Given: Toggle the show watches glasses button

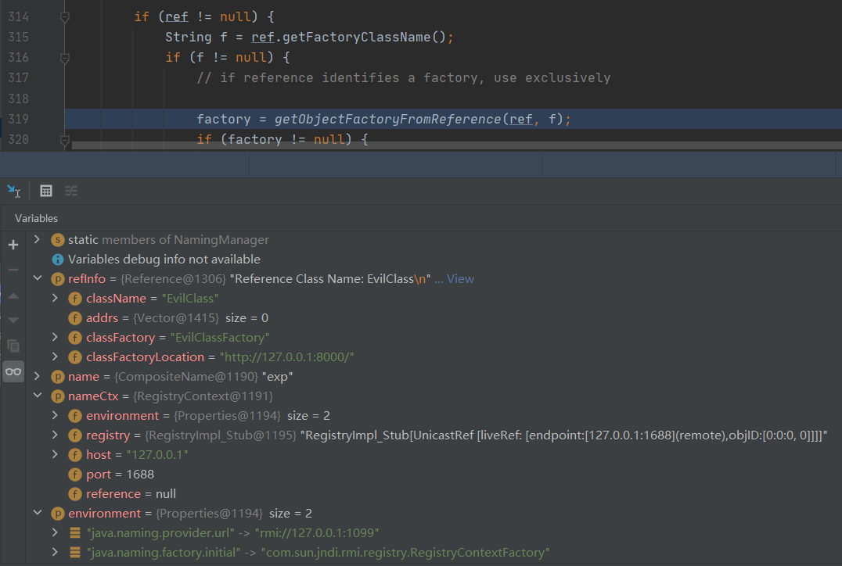Looking at the screenshot, I should (x=13, y=371).
